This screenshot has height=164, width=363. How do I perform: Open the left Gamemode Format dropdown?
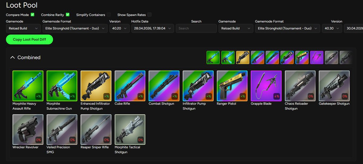tap(75, 28)
